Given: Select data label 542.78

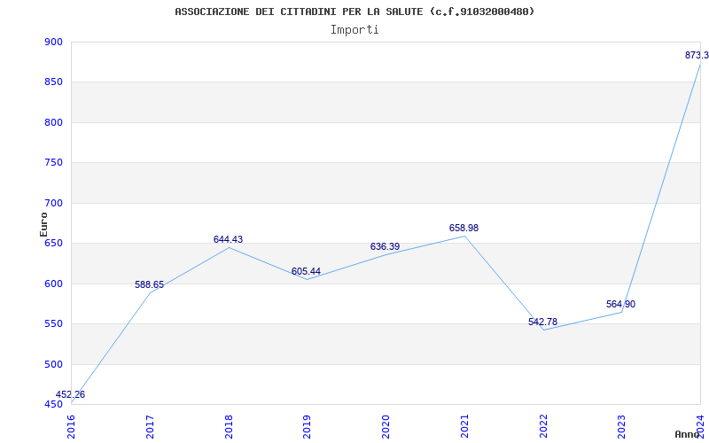Looking at the screenshot, I should [542, 323].
